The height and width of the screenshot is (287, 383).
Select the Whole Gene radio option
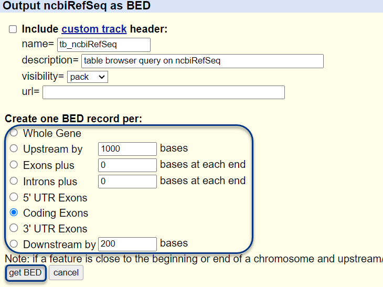pos(14,133)
